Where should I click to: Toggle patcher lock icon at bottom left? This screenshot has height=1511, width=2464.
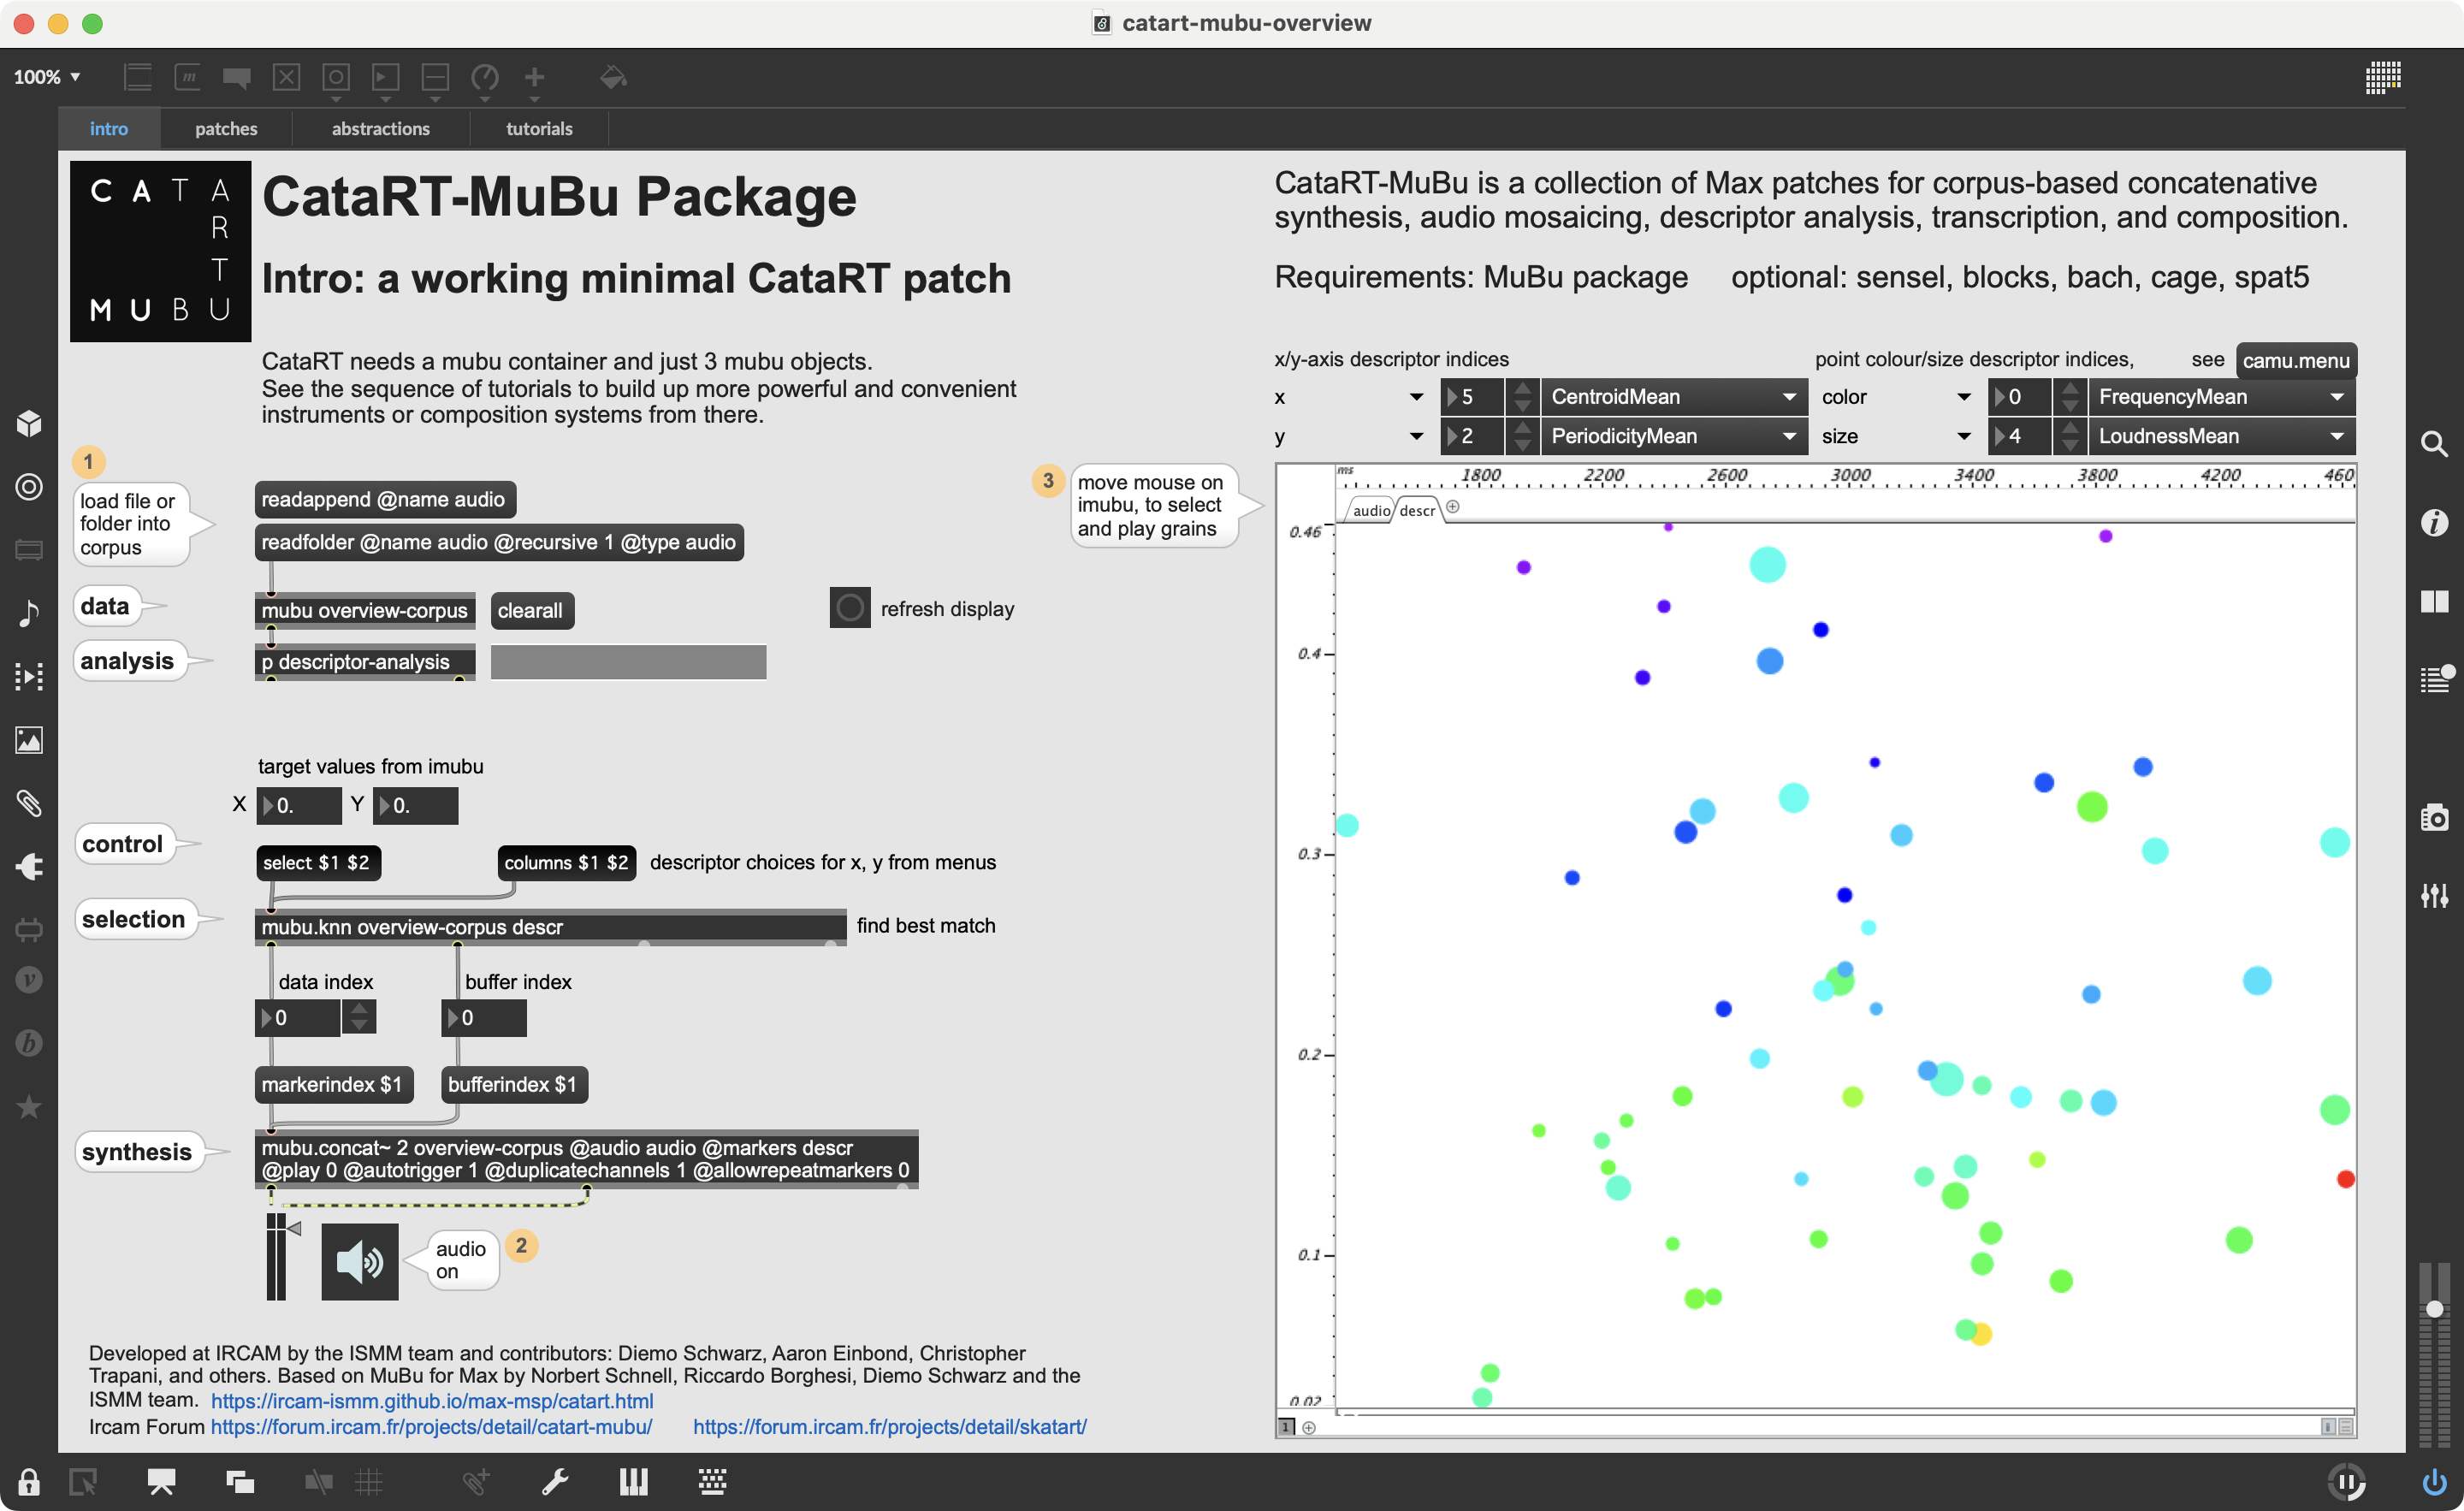point(28,1481)
